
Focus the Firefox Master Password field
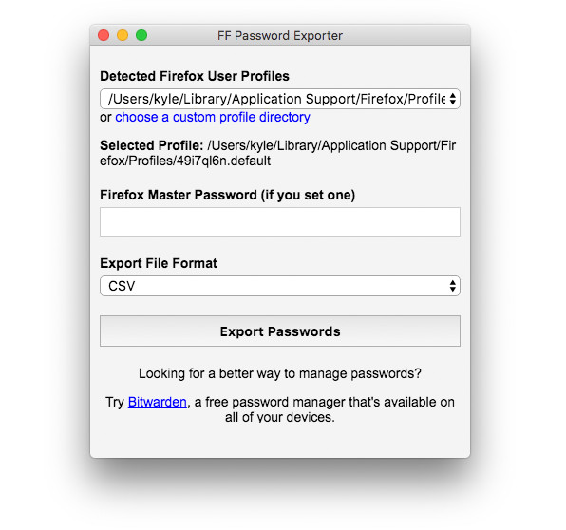click(x=280, y=221)
